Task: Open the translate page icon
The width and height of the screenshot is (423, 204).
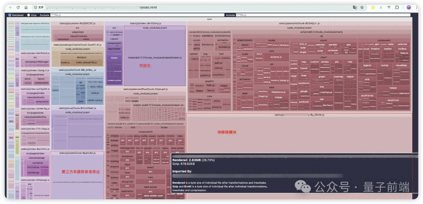Action: click(x=355, y=7)
